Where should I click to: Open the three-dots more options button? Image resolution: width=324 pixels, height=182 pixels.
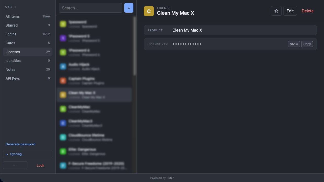(15, 165)
